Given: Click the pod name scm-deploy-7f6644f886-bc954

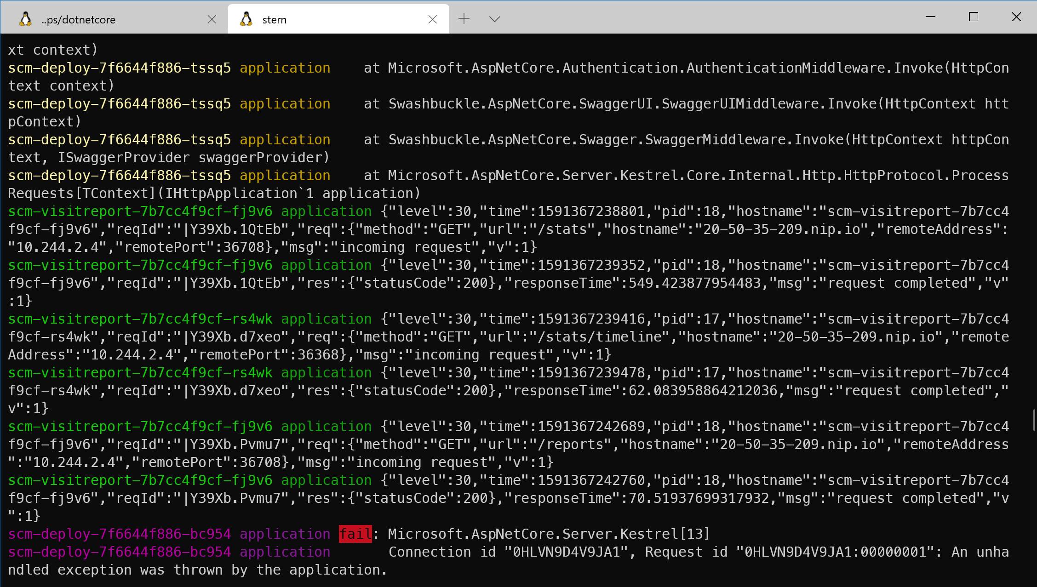Looking at the screenshot, I should 119,533.
